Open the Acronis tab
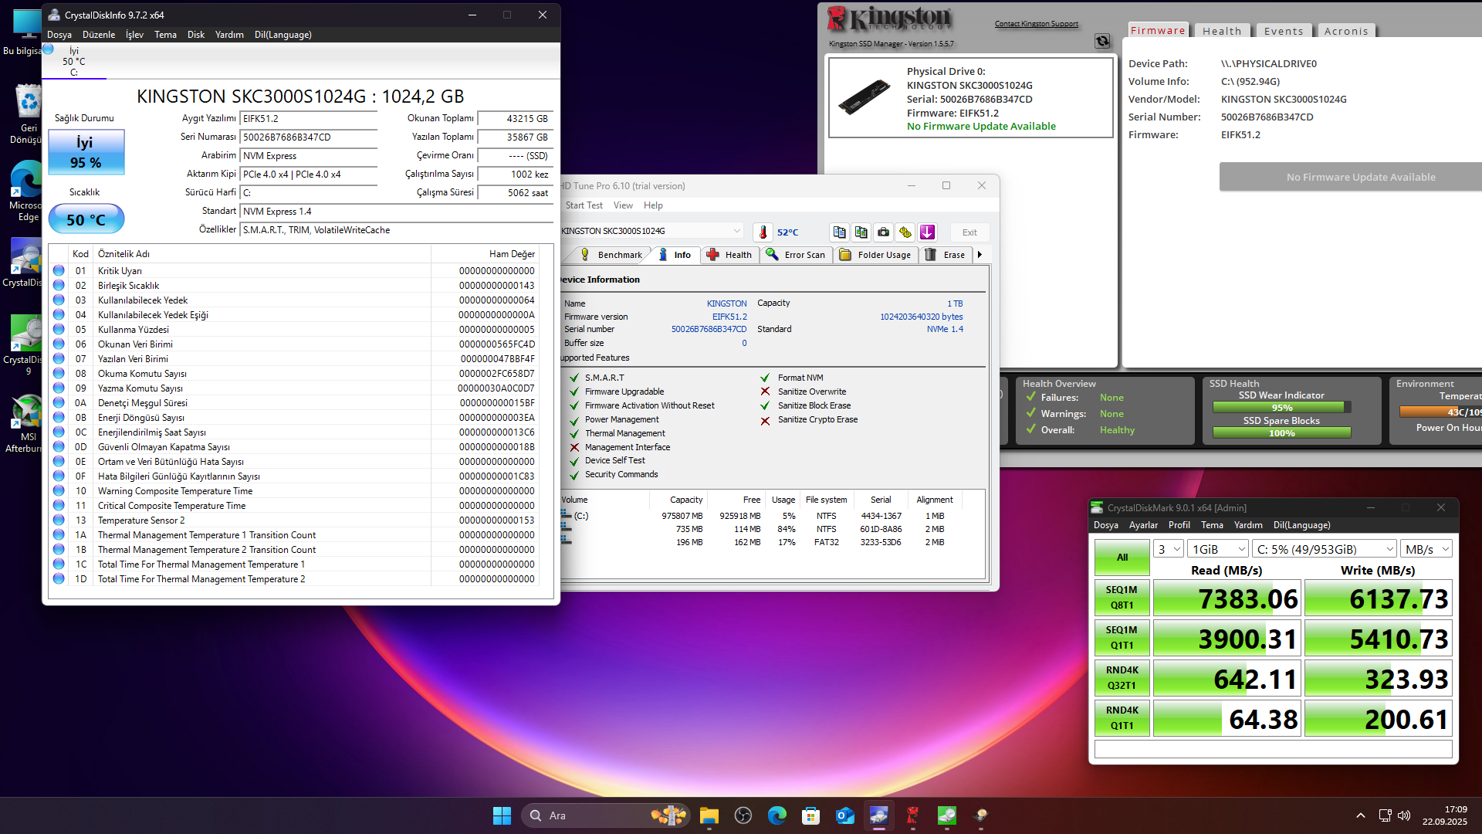Image resolution: width=1482 pixels, height=834 pixels. (1346, 31)
